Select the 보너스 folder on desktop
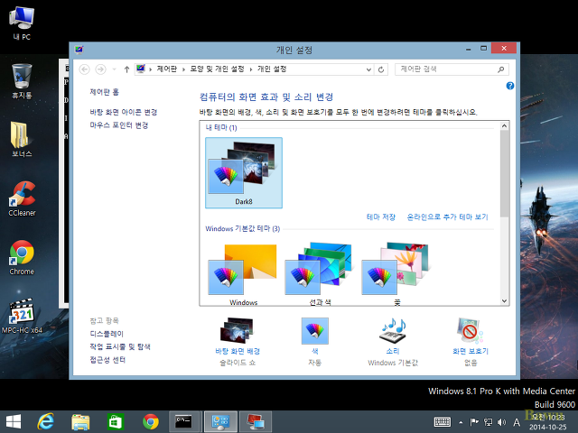The height and width of the screenshot is (433, 578). click(22, 139)
